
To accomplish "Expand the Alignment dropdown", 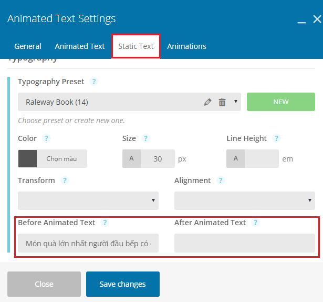I will pyautogui.click(x=245, y=200).
